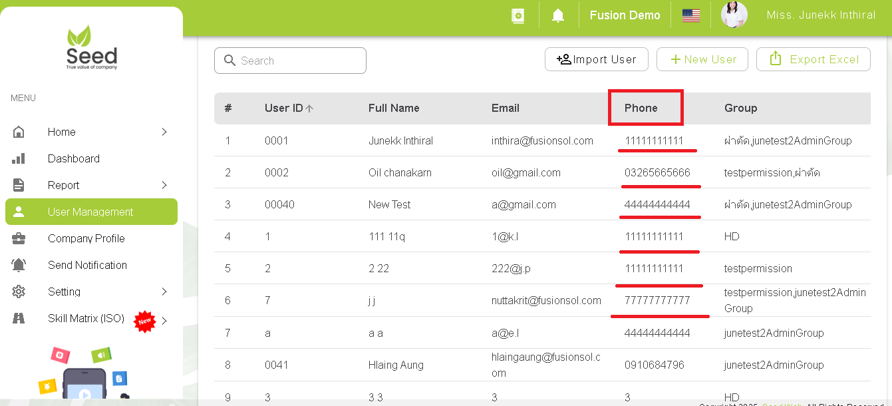Click the Dashboard bar chart icon
892x406 pixels.
[19, 158]
